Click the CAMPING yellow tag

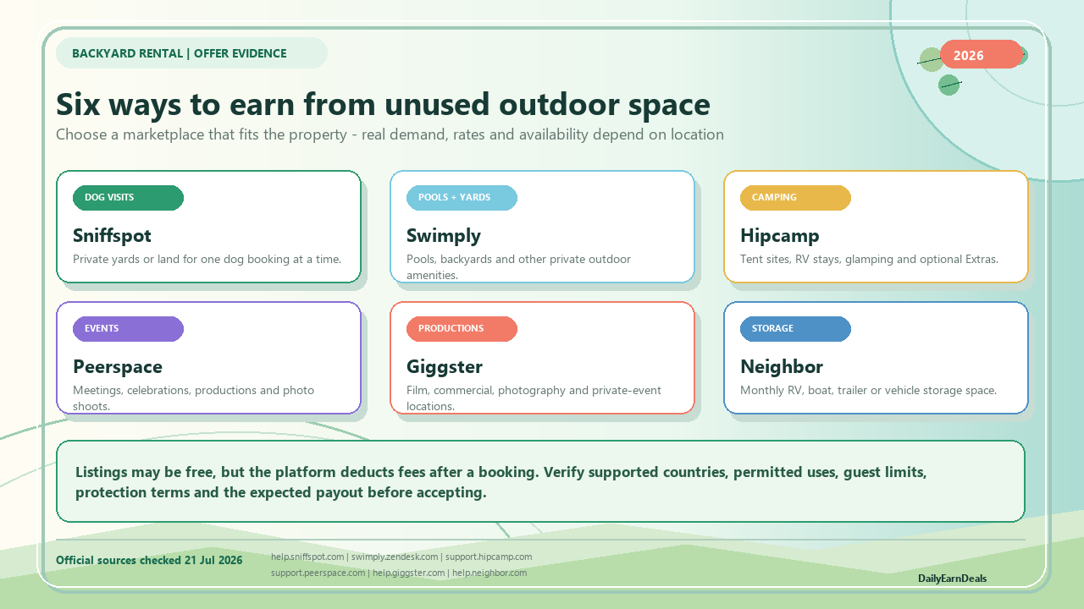pos(795,198)
